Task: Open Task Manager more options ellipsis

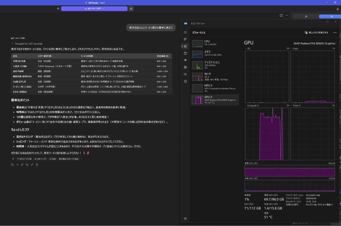Action: (335, 33)
